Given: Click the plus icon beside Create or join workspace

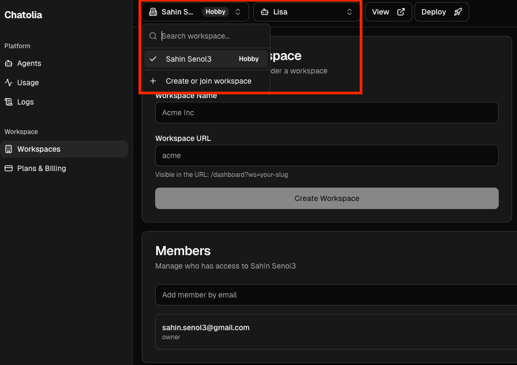Looking at the screenshot, I should coord(153,81).
